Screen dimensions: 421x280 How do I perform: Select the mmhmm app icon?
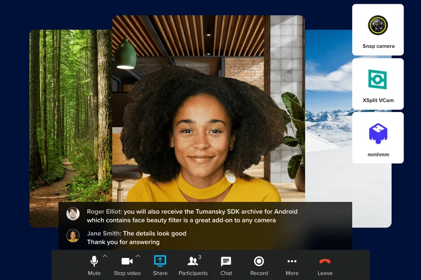tap(378, 133)
